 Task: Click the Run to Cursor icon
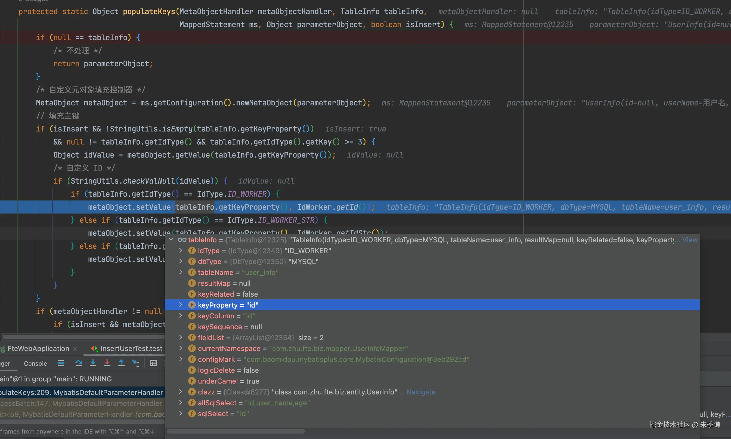136,363
